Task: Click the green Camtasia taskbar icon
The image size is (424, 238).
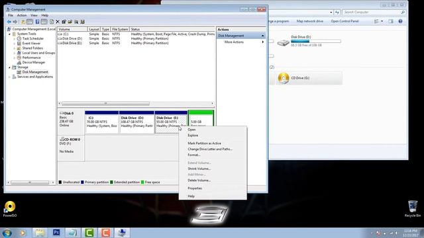Action: click(x=89, y=233)
